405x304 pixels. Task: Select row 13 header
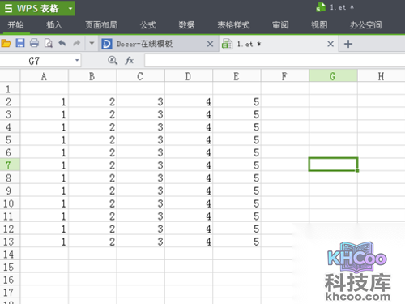10,242
